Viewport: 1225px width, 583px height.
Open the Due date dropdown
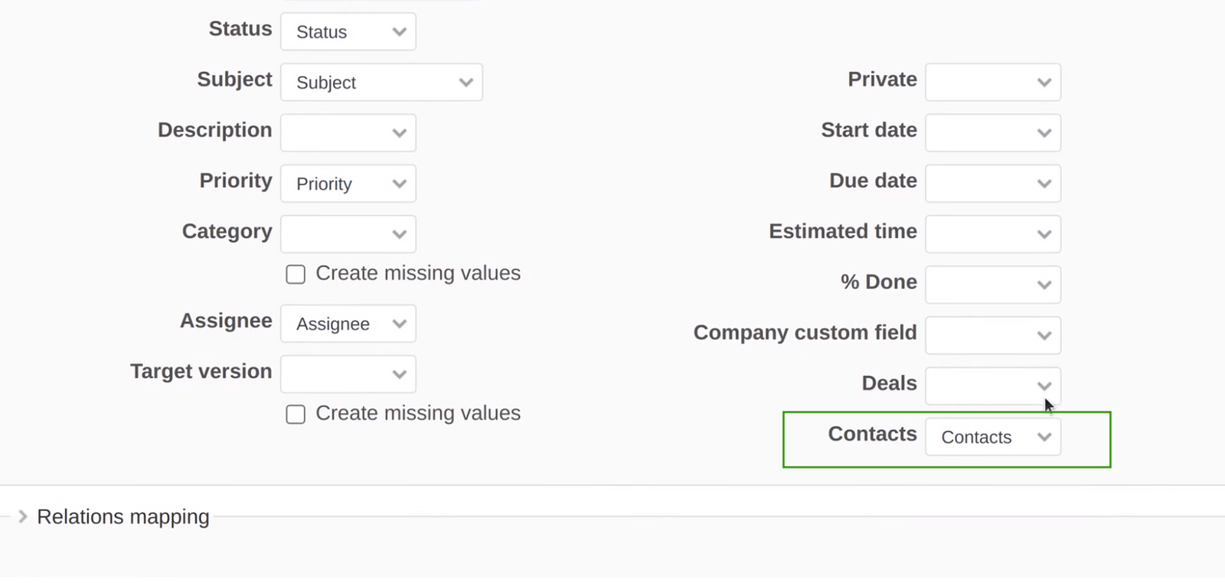coord(993,184)
